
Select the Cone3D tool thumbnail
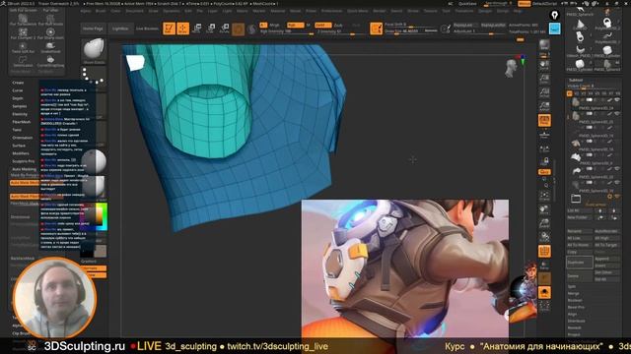coord(580,26)
